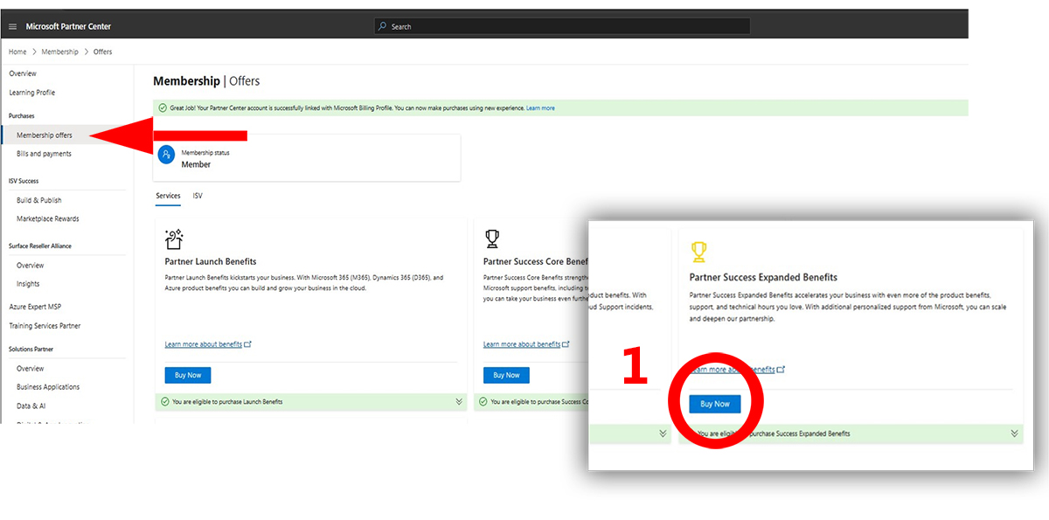Switch to the ISV tab

(198, 196)
